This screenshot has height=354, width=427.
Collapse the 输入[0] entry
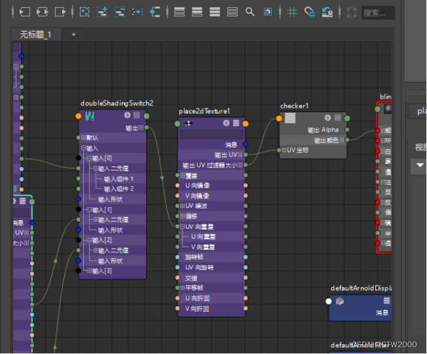click(89, 158)
